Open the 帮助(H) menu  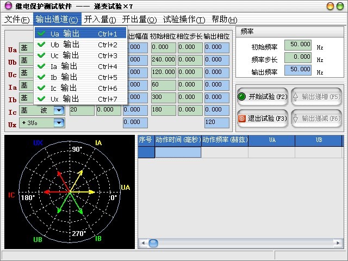[225, 20]
